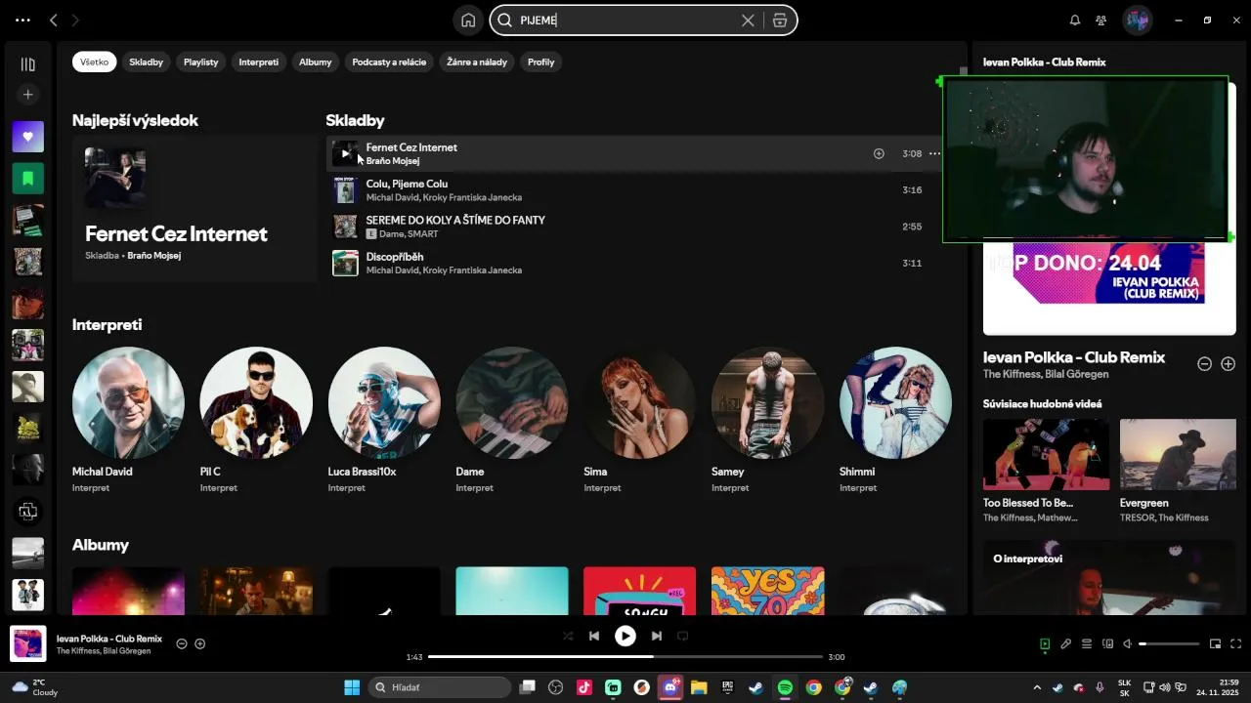Open the Yes 70 album cover
This screenshot has width=1251, height=703.
(768, 591)
